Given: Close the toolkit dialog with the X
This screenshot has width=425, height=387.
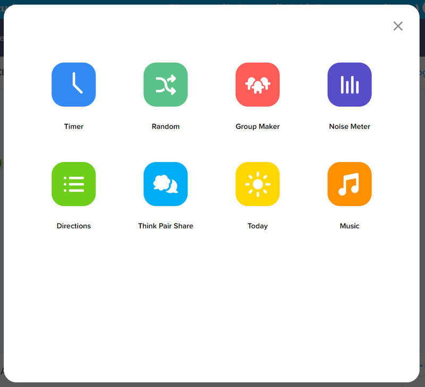Looking at the screenshot, I should pos(398,26).
